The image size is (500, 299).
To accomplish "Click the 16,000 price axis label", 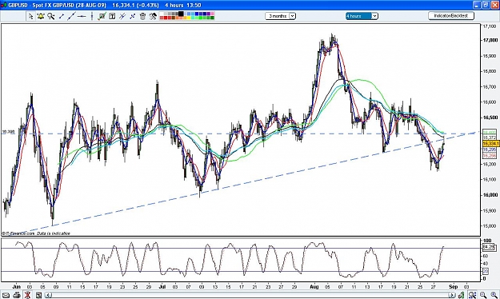I will (490, 195).
